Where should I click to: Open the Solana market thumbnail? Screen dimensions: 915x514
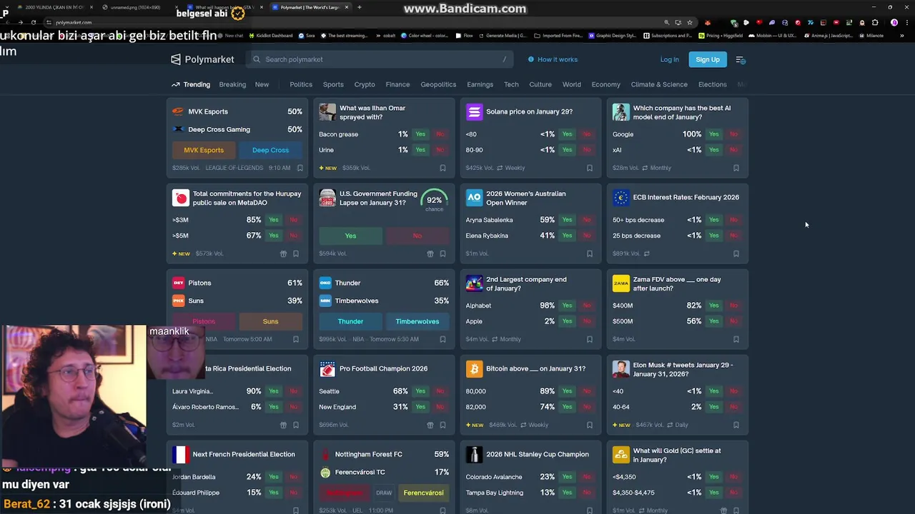click(474, 112)
